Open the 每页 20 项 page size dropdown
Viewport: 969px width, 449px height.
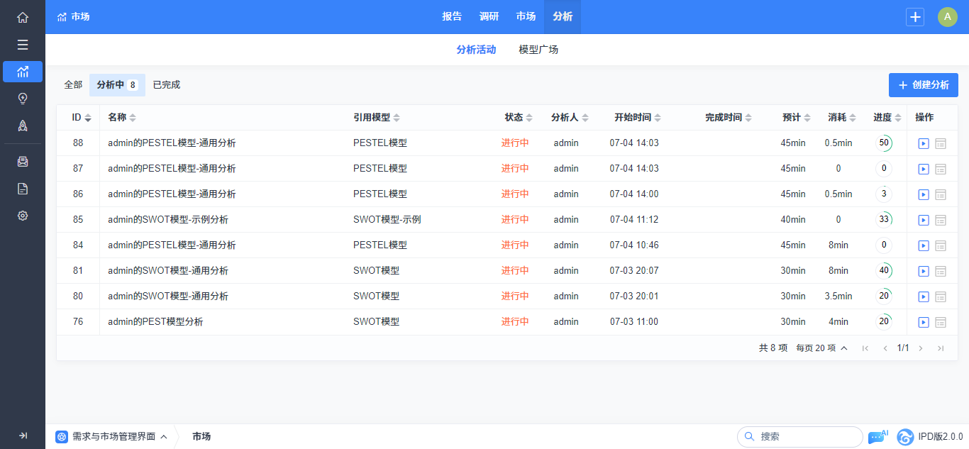[821, 348]
